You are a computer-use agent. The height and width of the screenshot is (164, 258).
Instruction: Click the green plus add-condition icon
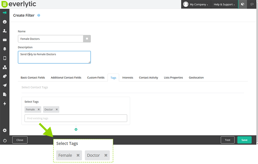(76, 129)
